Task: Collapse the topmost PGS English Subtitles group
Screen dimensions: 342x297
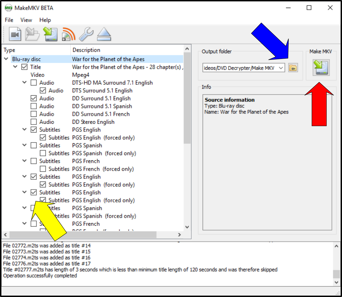Action: [x=25, y=129]
